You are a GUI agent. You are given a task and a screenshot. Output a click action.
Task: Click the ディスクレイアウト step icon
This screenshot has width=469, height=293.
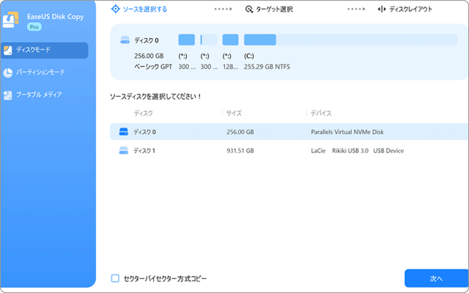click(x=382, y=10)
